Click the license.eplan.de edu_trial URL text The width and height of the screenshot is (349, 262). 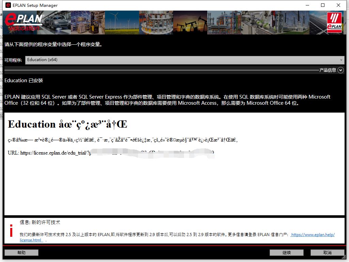click(x=111, y=153)
